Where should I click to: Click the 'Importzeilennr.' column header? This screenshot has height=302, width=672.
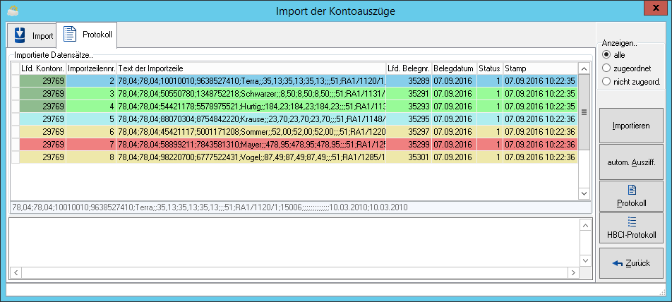click(x=91, y=68)
